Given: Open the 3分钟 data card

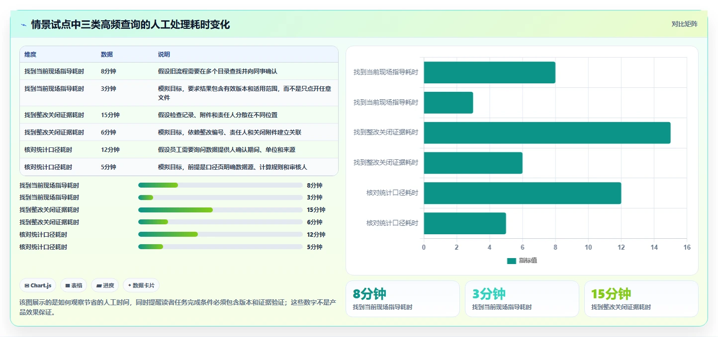Looking at the screenshot, I should pyautogui.click(x=522, y=299).
